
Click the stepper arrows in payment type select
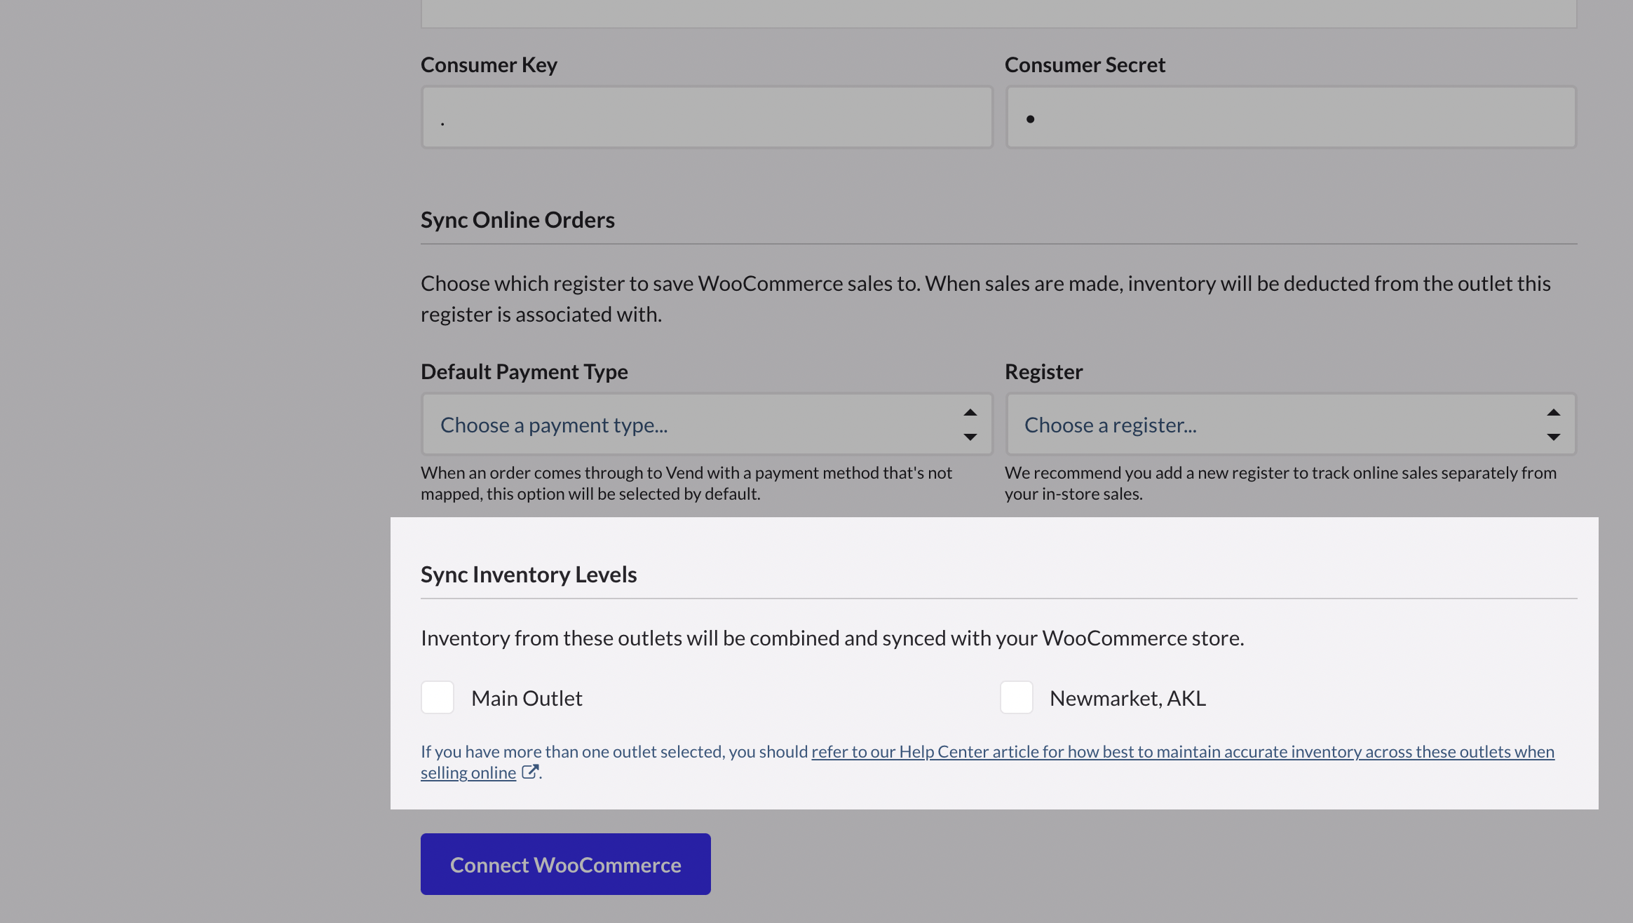(970, 425)
